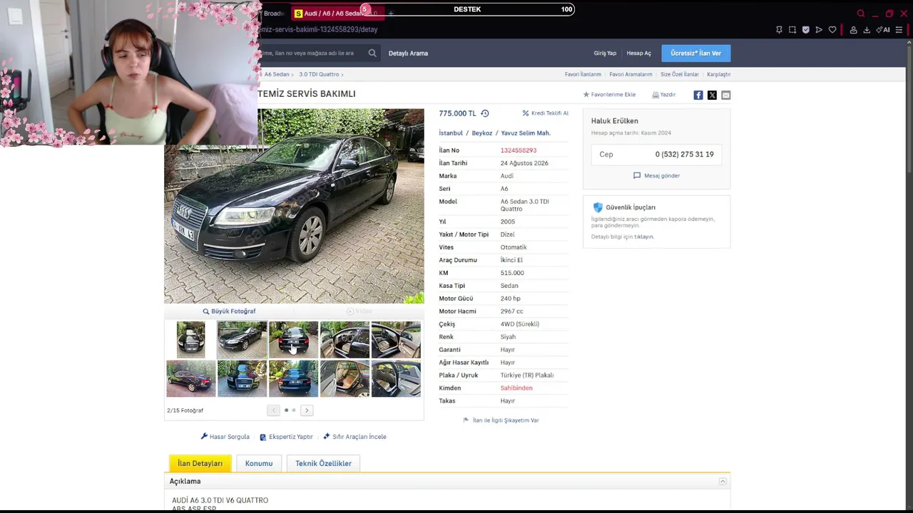
Task: Click the phone number 0 (532) 275 31 19
Action: click(684, 154)
